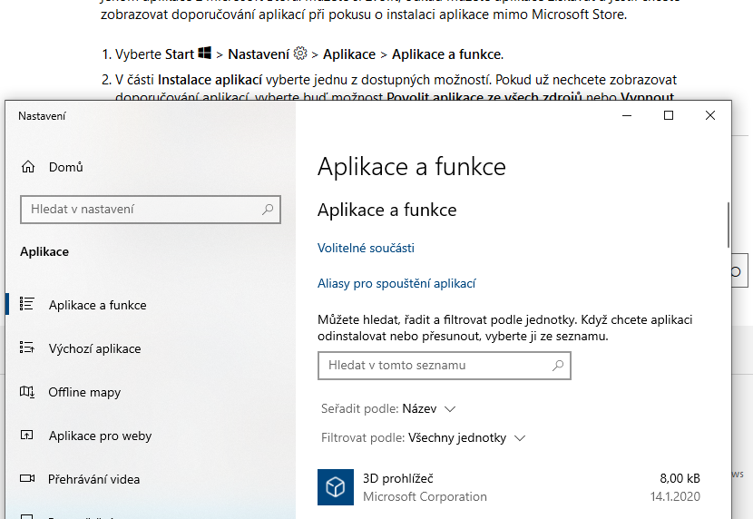Image resolution: width=753 pixels, height=519 pixels.
Task: Click the magnifier in the app list search
Action: pyautogui.click(x=558, y=366)
